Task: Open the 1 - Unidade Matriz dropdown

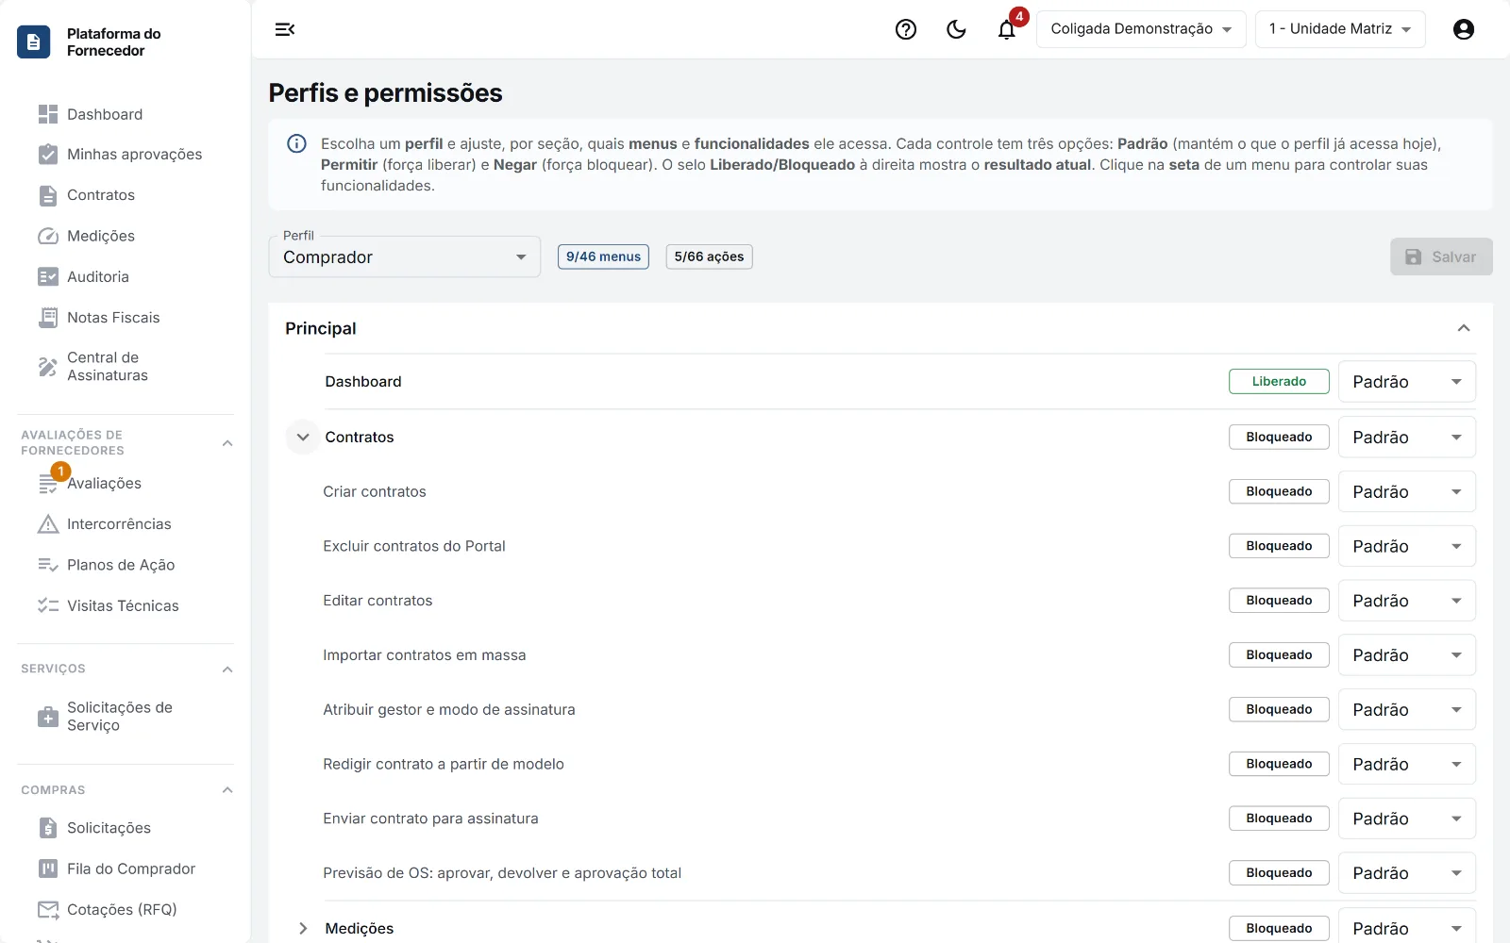Action: click(x=1340, y=29)
